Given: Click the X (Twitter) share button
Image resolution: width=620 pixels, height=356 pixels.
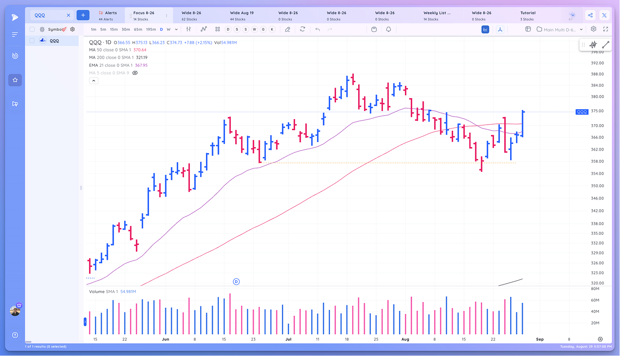Looking at the screenshot, I should click(605, 15).
